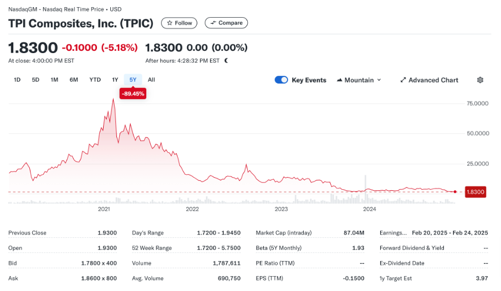
Task: Click the 2021 price peak on chart
Action: click(x=113, y=100)
